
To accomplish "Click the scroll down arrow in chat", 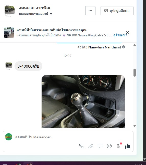I will [x=135, y=126].
